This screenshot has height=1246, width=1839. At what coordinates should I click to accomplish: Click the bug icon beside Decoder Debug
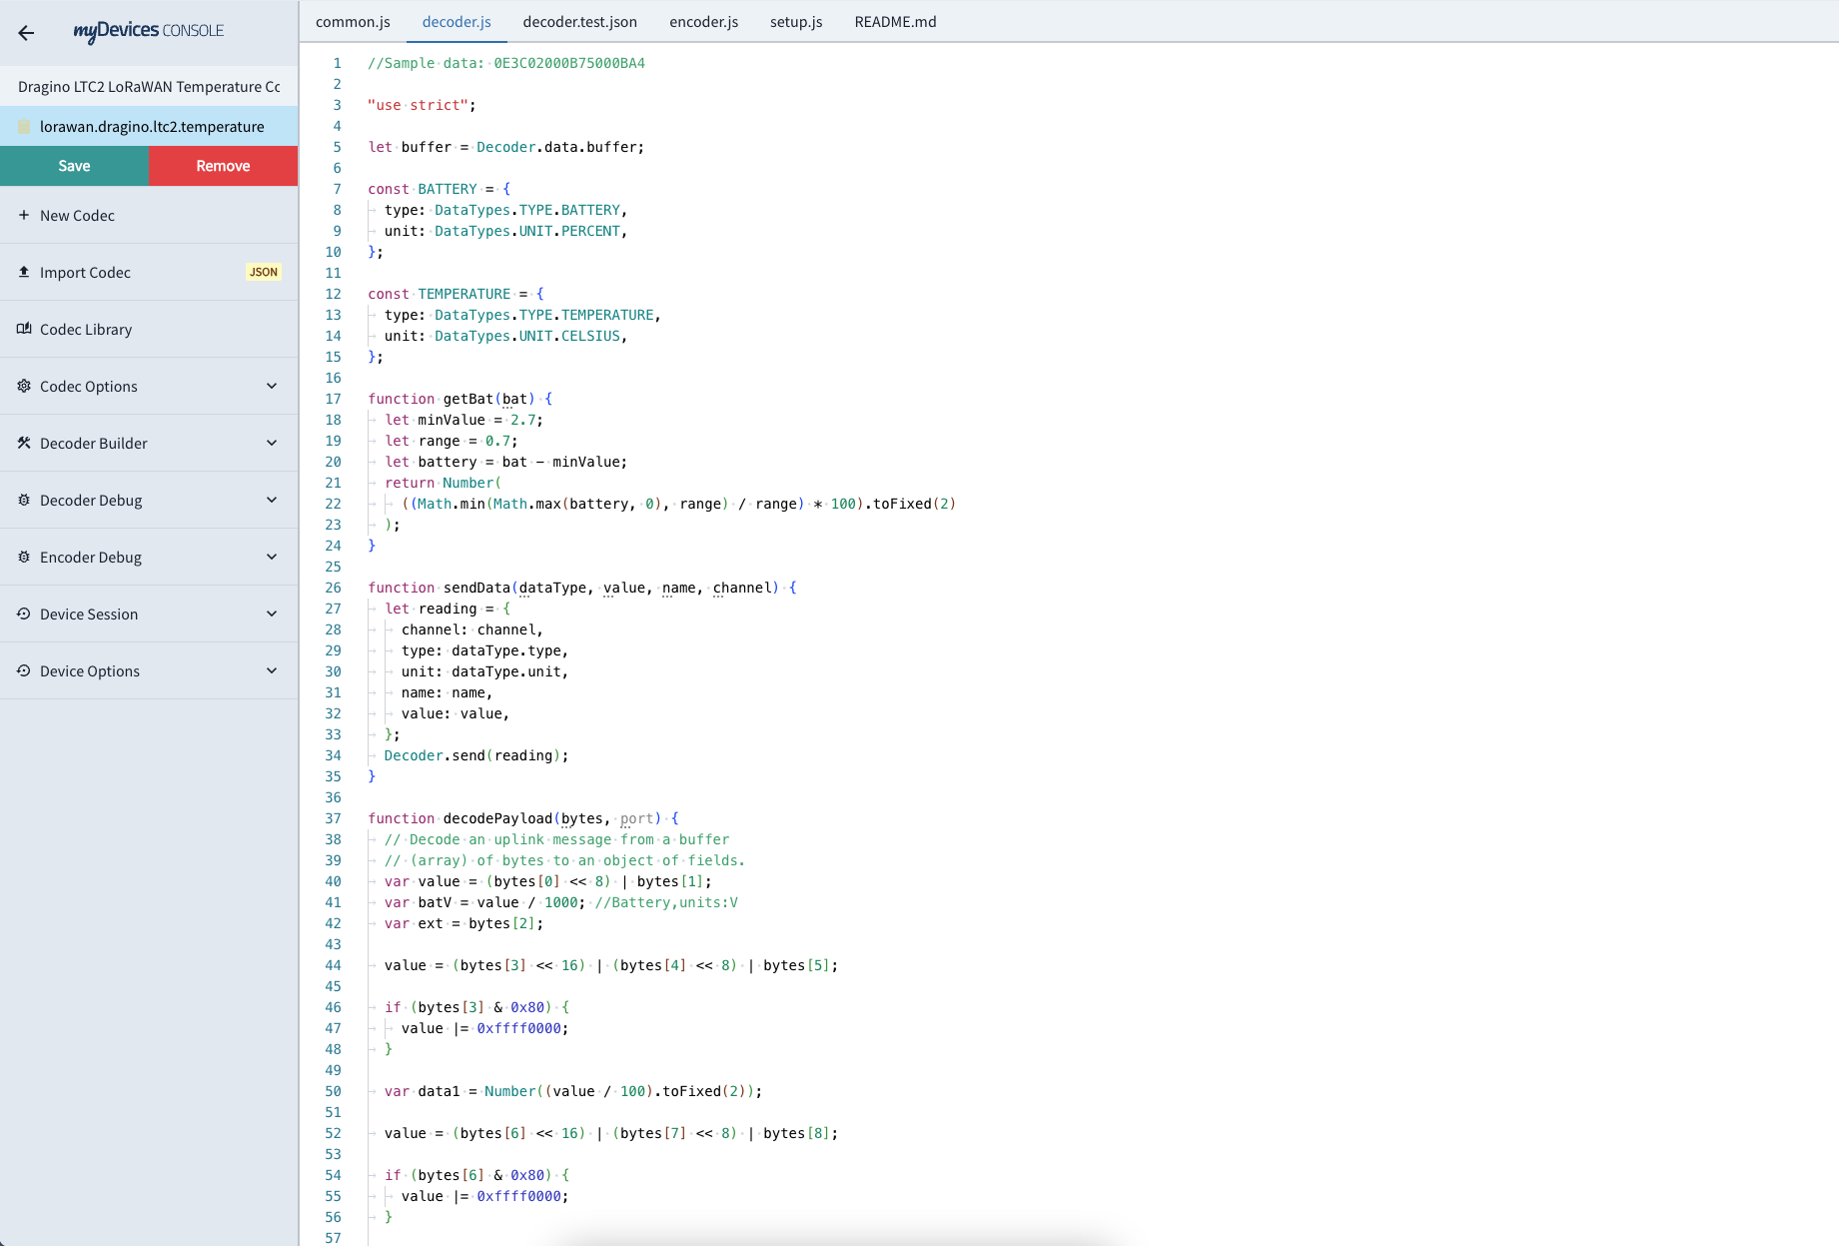click(x=24, y=500)
